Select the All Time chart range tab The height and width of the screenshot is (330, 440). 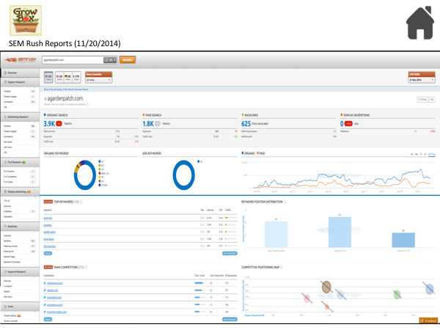coord(432,154)
